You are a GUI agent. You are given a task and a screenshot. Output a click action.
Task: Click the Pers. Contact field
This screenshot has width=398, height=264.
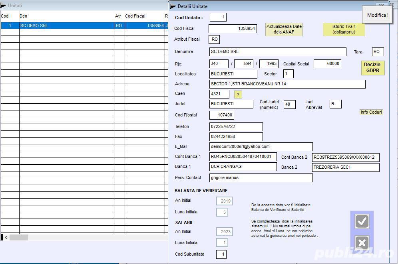coord(260,177)
